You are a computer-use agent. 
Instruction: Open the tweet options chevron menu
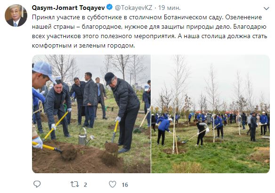(x=266, y=8)
